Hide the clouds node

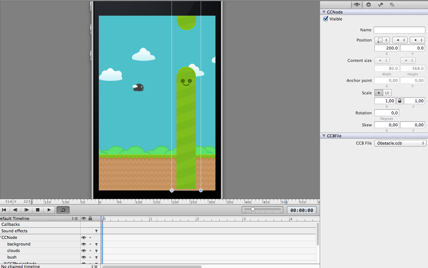83,251
